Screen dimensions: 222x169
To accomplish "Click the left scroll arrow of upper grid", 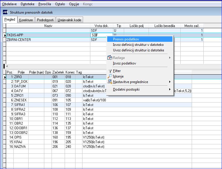I will (x=7, y=66).
